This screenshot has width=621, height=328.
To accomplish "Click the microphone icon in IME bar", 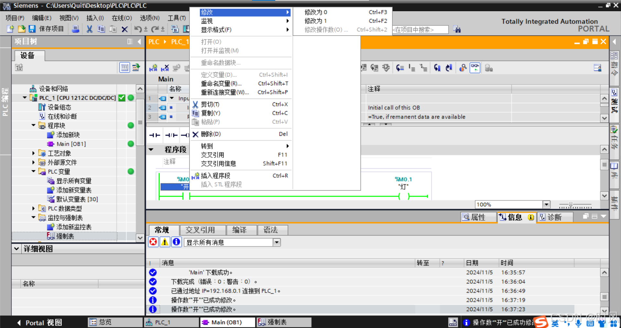I will point(578,323).
